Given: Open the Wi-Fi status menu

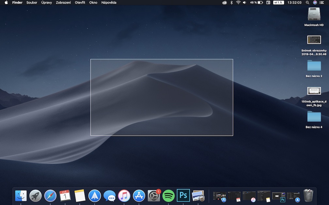Looking at the screenshot, I should pos(238,3).
